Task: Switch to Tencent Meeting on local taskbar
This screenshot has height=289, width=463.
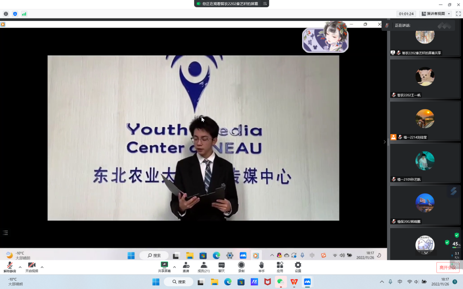Action: click(x=307, y=282)
